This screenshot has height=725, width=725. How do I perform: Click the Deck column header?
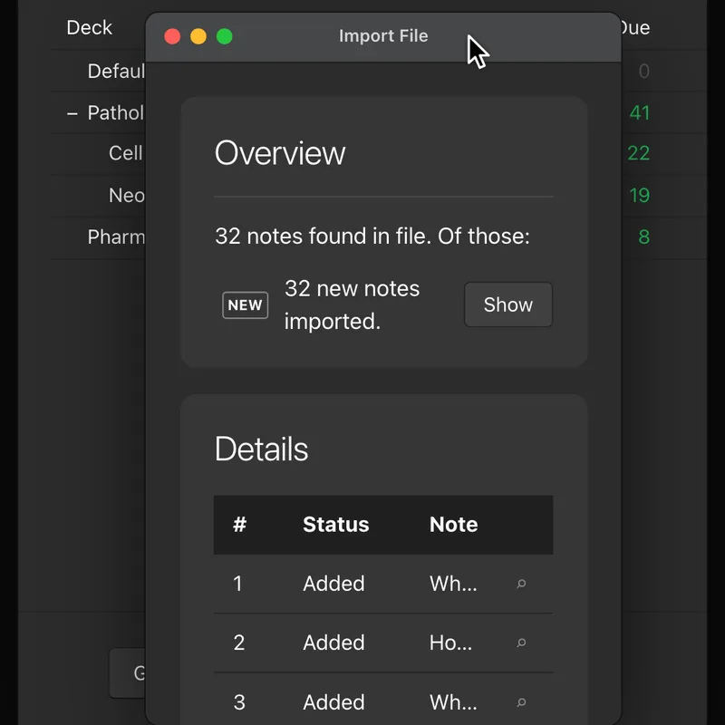89,28
